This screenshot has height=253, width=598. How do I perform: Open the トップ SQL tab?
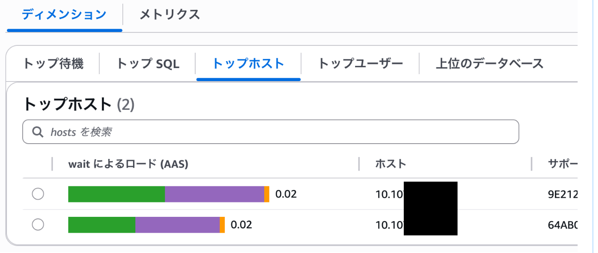point(148,63)
